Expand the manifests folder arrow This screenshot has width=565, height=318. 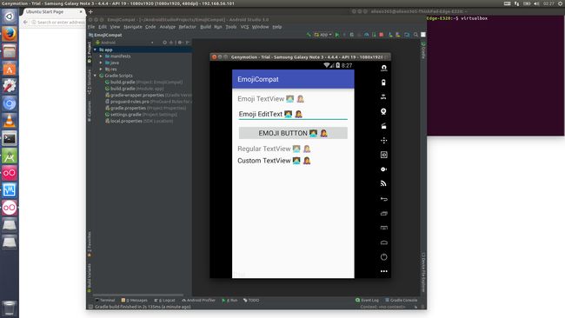click(x=101, y=56)
